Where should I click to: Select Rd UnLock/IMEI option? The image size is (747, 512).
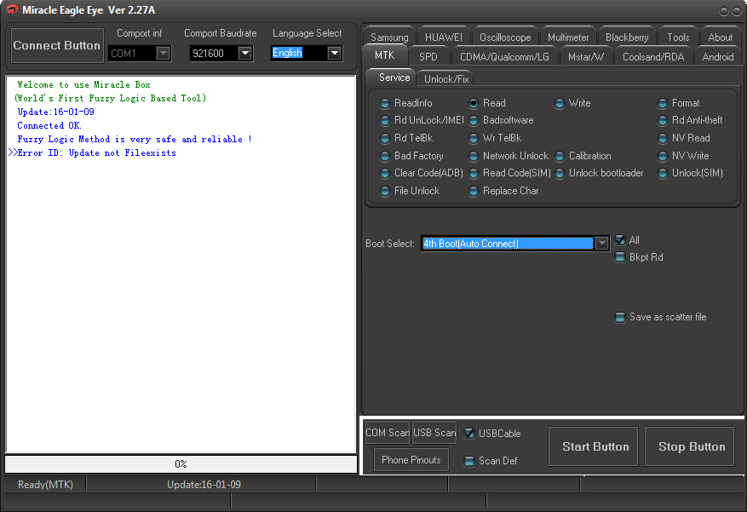click(422, 120)
